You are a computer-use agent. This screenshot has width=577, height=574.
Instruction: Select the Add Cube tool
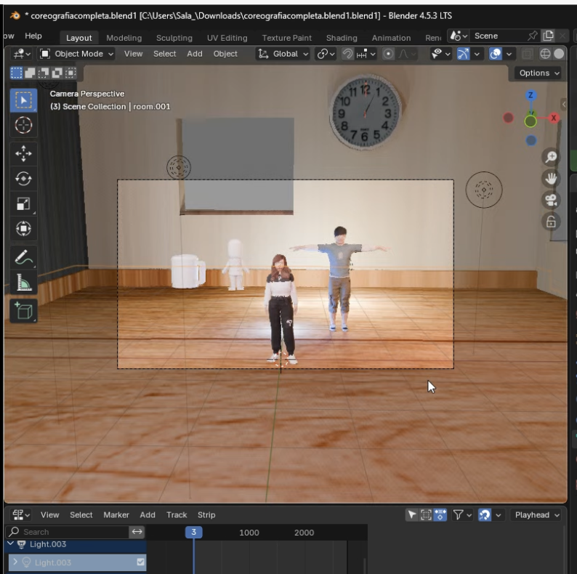[23, 311]
